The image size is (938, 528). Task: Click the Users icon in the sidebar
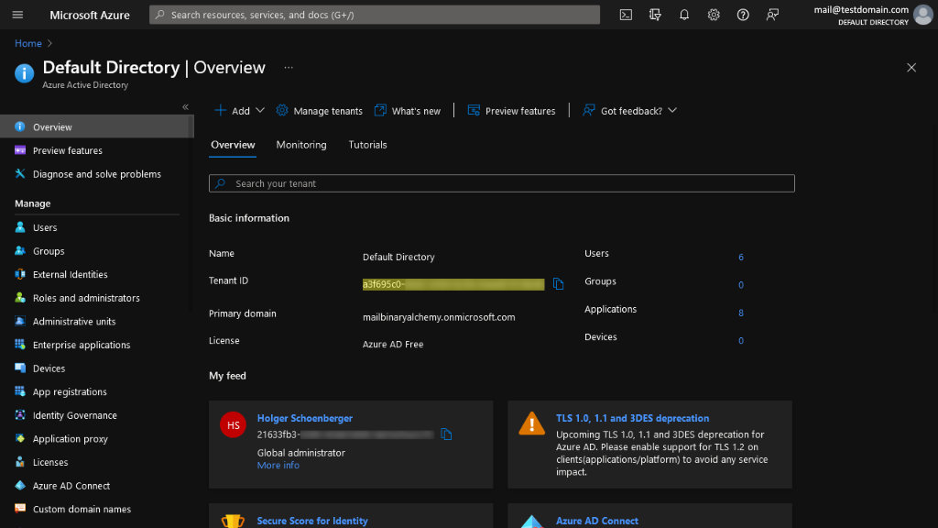[x=20, y=227]
